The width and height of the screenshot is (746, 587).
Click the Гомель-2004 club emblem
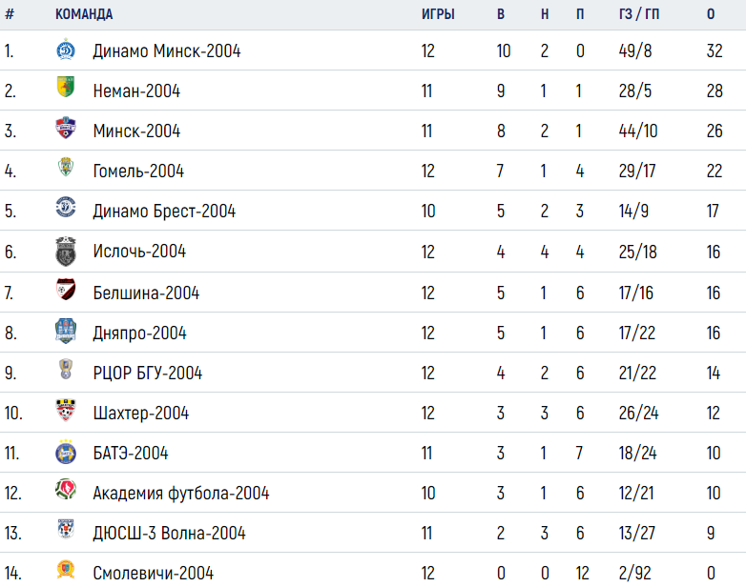[66, 167]
